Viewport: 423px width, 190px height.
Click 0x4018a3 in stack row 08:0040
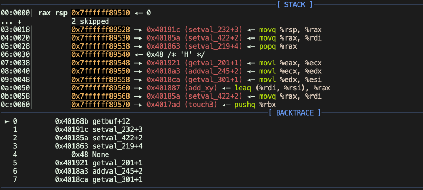163,71
